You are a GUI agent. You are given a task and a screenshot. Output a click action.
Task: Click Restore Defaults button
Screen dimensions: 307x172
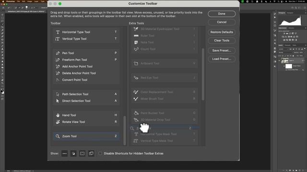click(x=222, y=32)
